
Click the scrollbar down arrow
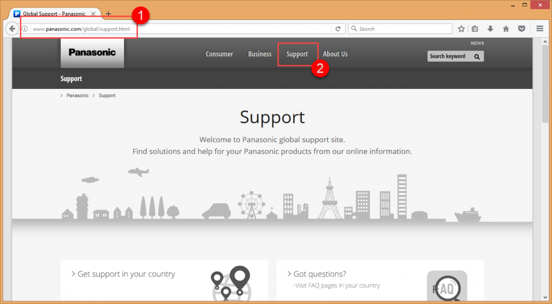click(x=546, y=298)
